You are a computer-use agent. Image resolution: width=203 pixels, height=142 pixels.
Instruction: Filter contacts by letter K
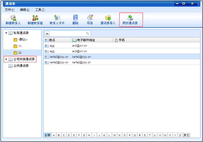point(104,135)
